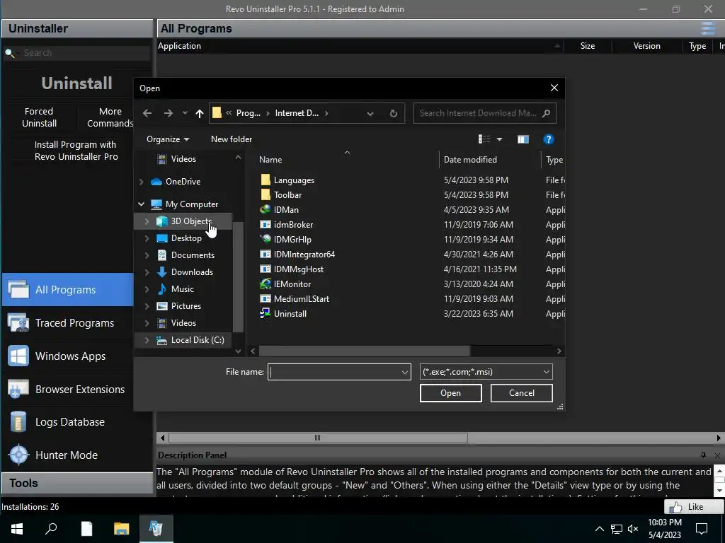
Task: Click the Open button
Action: (451, 393)
